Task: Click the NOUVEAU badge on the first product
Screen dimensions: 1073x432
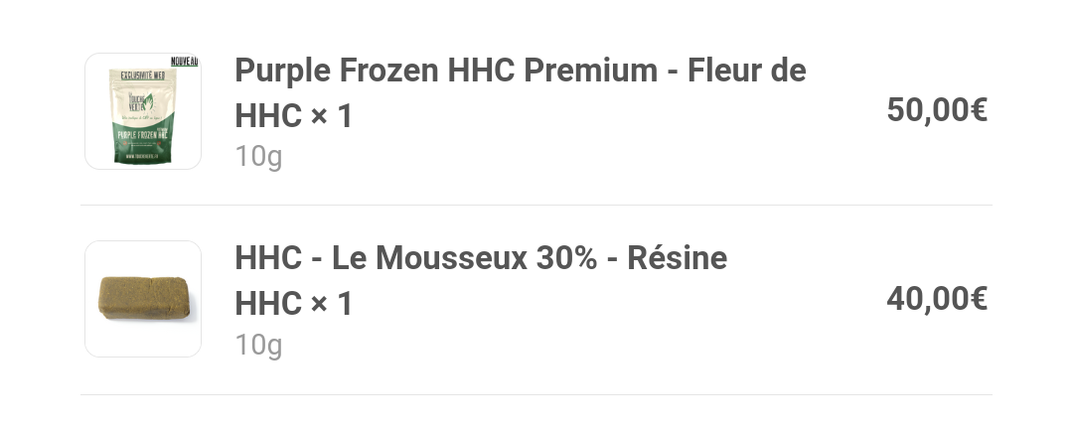Action: click(x=184, y=62)
